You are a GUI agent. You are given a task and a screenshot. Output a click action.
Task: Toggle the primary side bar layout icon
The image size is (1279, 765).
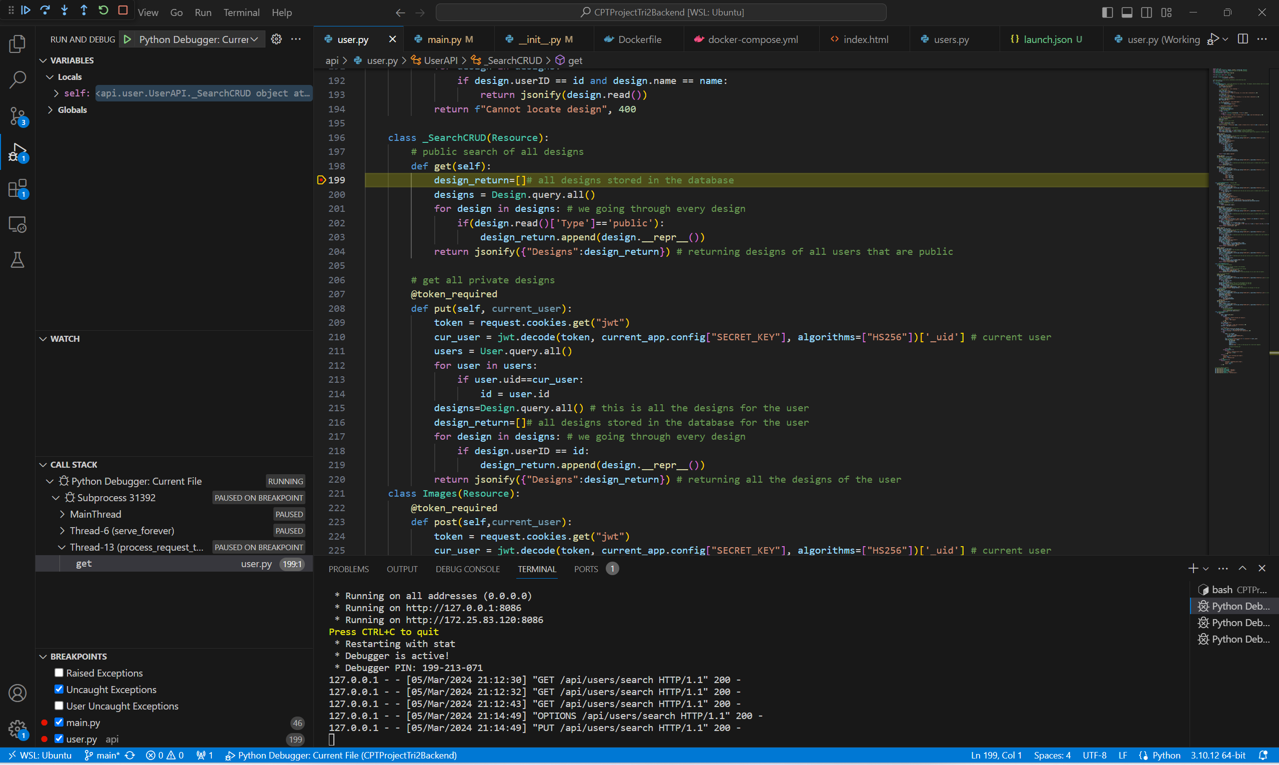1108,12
